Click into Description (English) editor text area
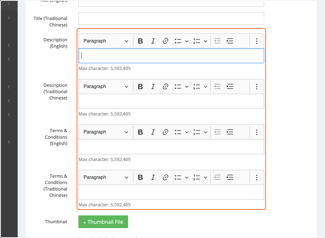This screenshot has height=238, width=325. click(x=171, y=56)
